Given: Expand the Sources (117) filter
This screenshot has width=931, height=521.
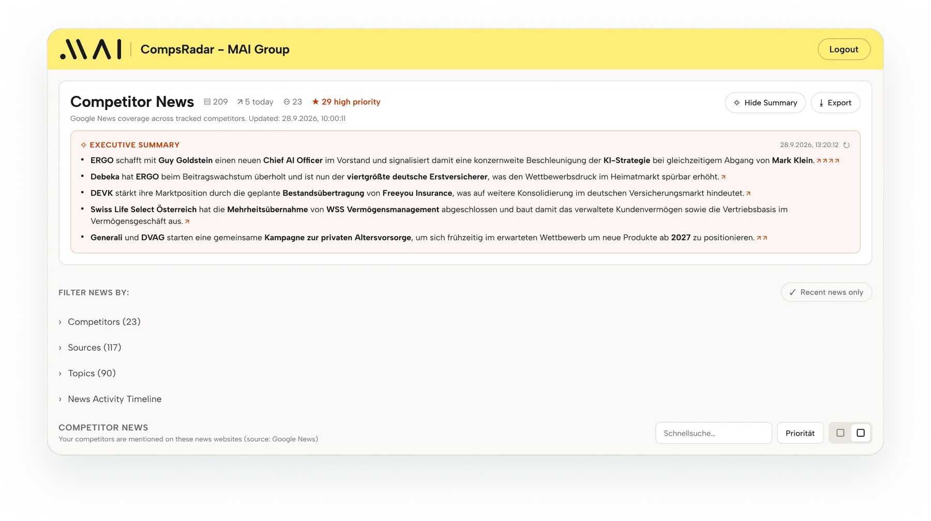Looking at the screenshot, I should [90, 348].
